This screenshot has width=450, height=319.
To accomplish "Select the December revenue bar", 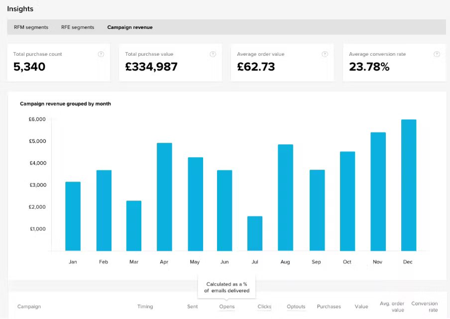I will 409,185.
